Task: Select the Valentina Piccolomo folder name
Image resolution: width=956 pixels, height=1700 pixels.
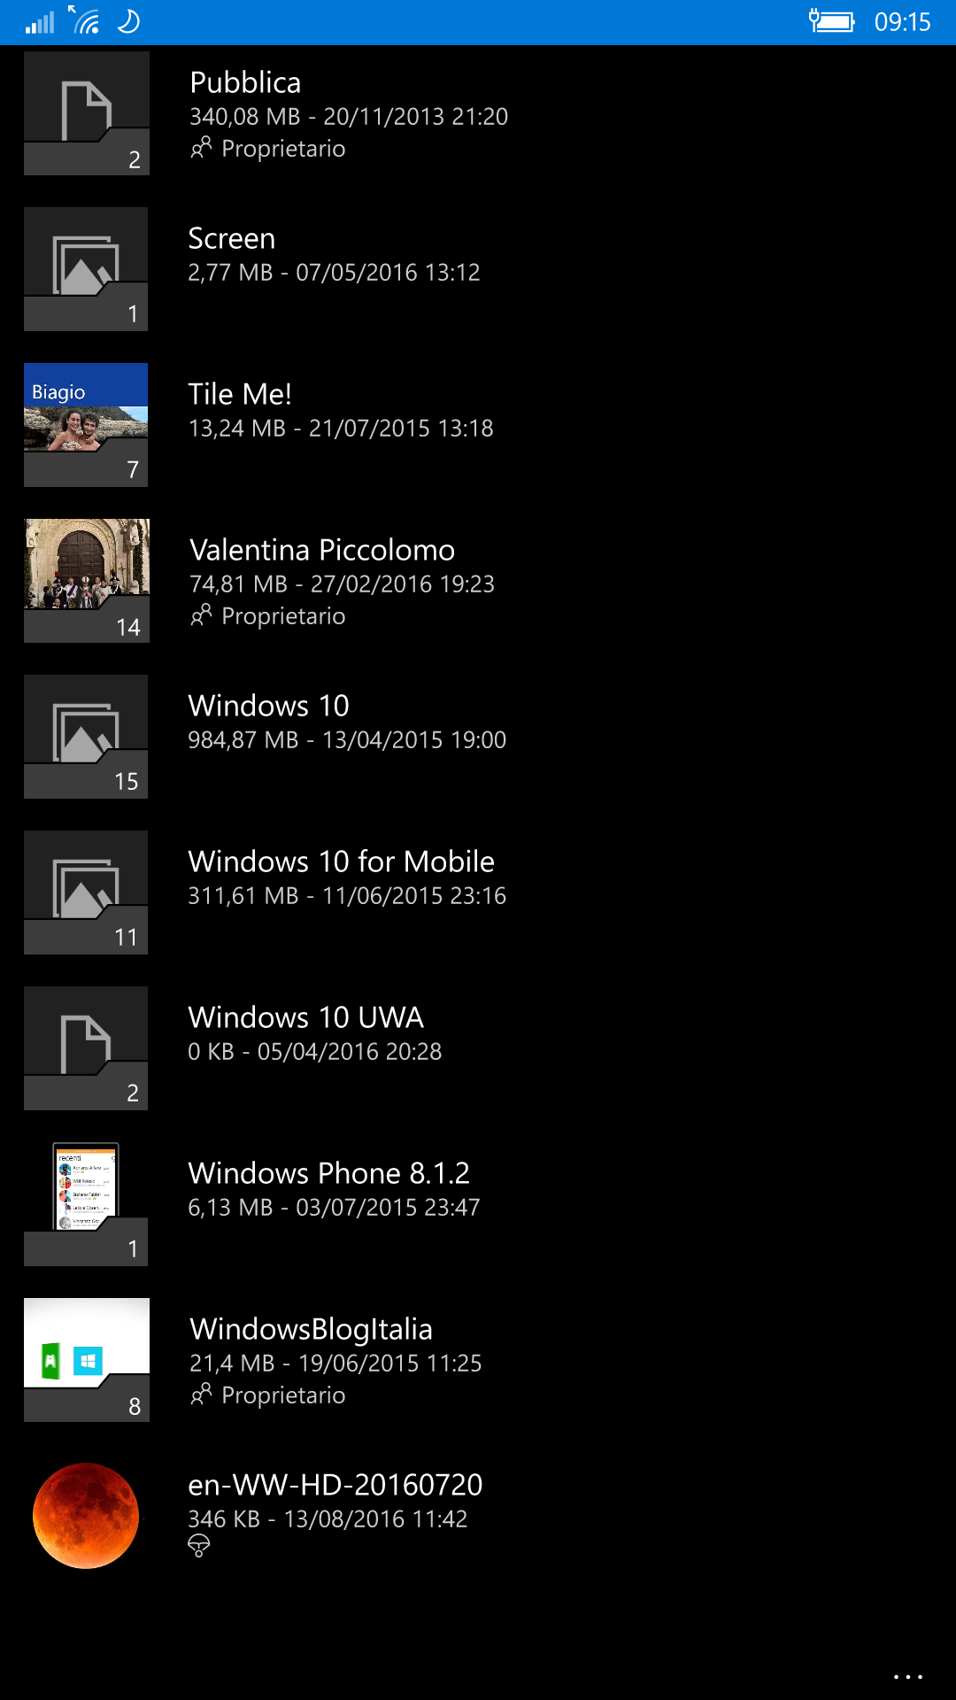Action: [x=322, y=550]
